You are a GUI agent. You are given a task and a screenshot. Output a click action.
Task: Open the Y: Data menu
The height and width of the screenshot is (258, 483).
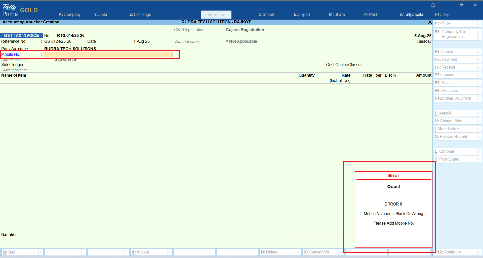[x=100, y=15]
